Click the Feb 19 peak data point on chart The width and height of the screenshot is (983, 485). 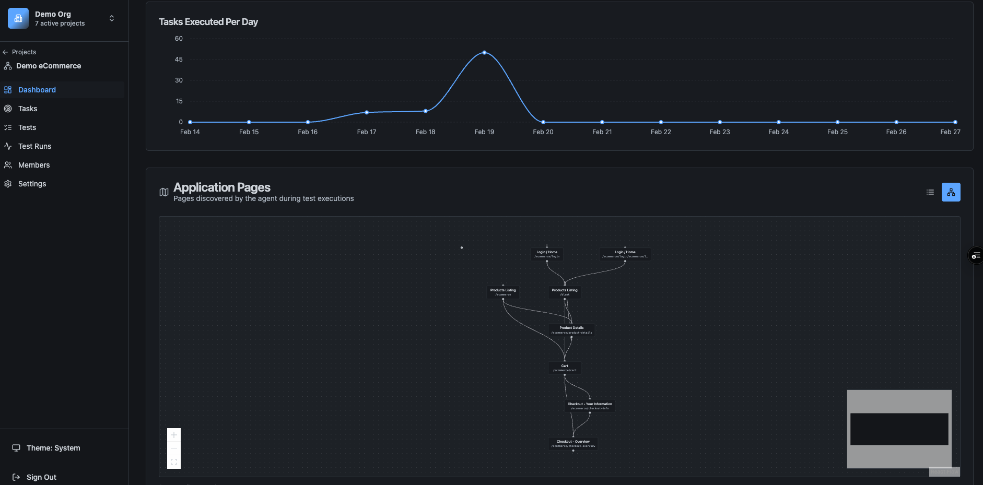pyautogui.click(x=485, y=52)
